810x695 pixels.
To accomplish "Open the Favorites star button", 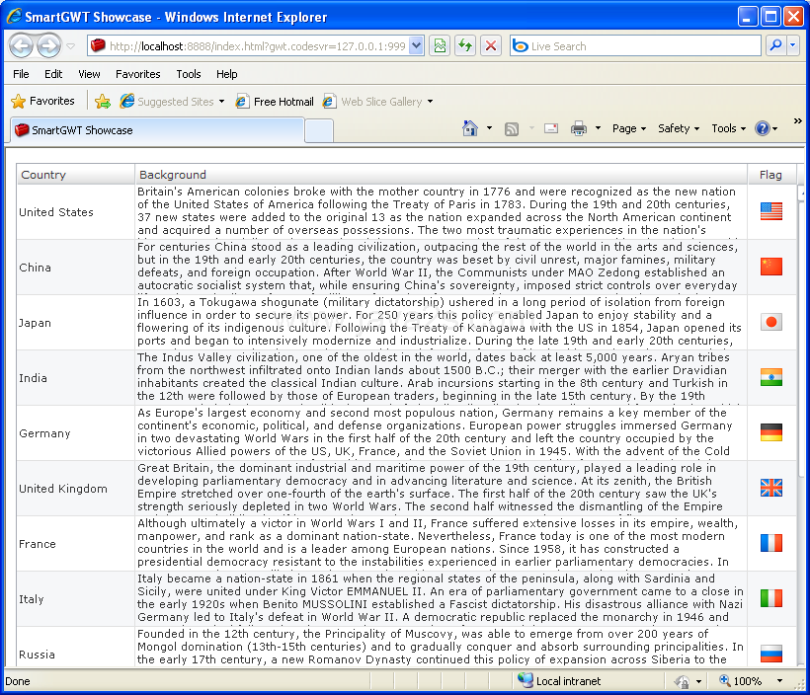I will coord(42,102).
